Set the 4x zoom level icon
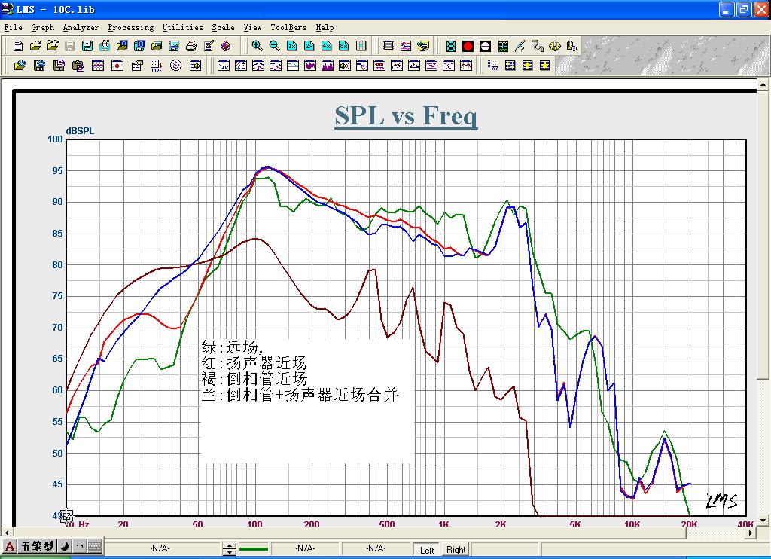 pyautogui.click(x=327, y=46)
